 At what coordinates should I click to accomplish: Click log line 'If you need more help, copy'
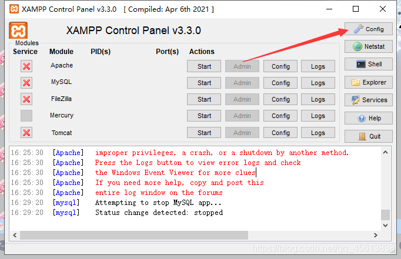[179, 183]
